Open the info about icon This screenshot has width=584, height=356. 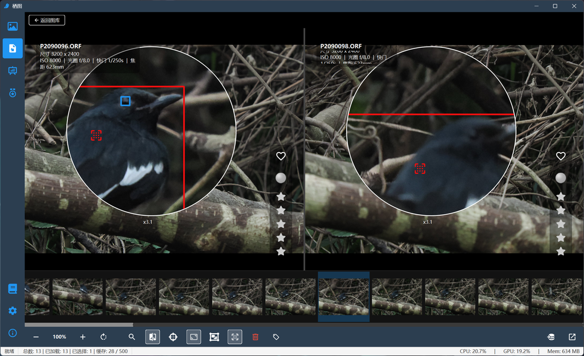13,333
